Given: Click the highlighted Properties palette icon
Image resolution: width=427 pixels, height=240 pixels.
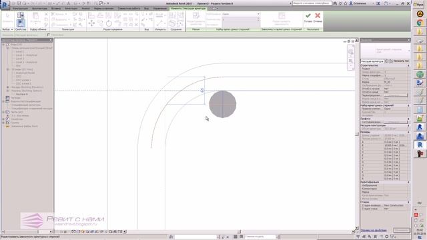Looking at the screenshot, I should click(x=21, y=23).
